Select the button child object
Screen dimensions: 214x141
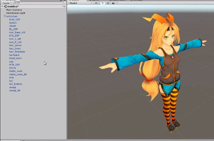[13, 23]
